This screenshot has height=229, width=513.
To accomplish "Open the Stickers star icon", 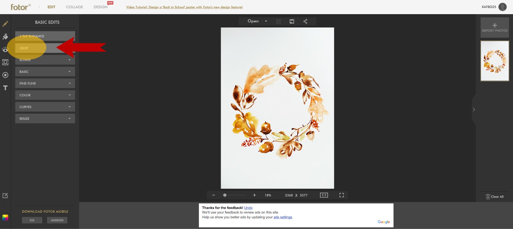I will pos(5,75).
